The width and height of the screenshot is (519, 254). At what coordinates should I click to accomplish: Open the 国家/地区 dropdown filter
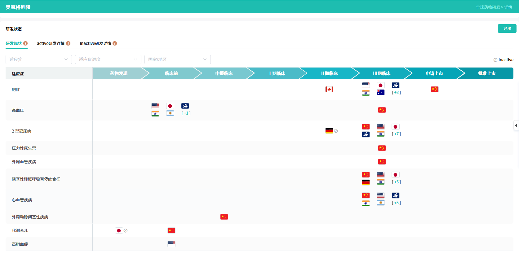point(178,59)
